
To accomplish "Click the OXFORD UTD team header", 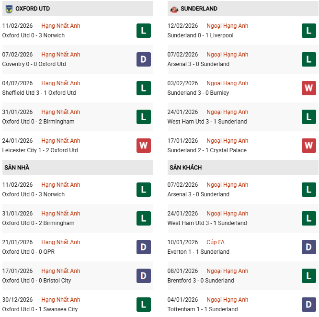I will point(32,9).
